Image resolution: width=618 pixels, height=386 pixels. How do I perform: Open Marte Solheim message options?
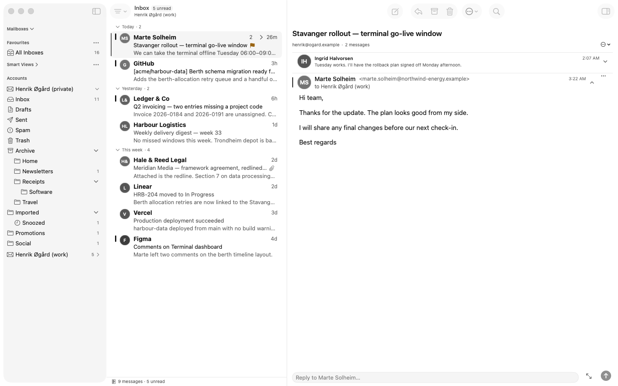click(603, 76)
